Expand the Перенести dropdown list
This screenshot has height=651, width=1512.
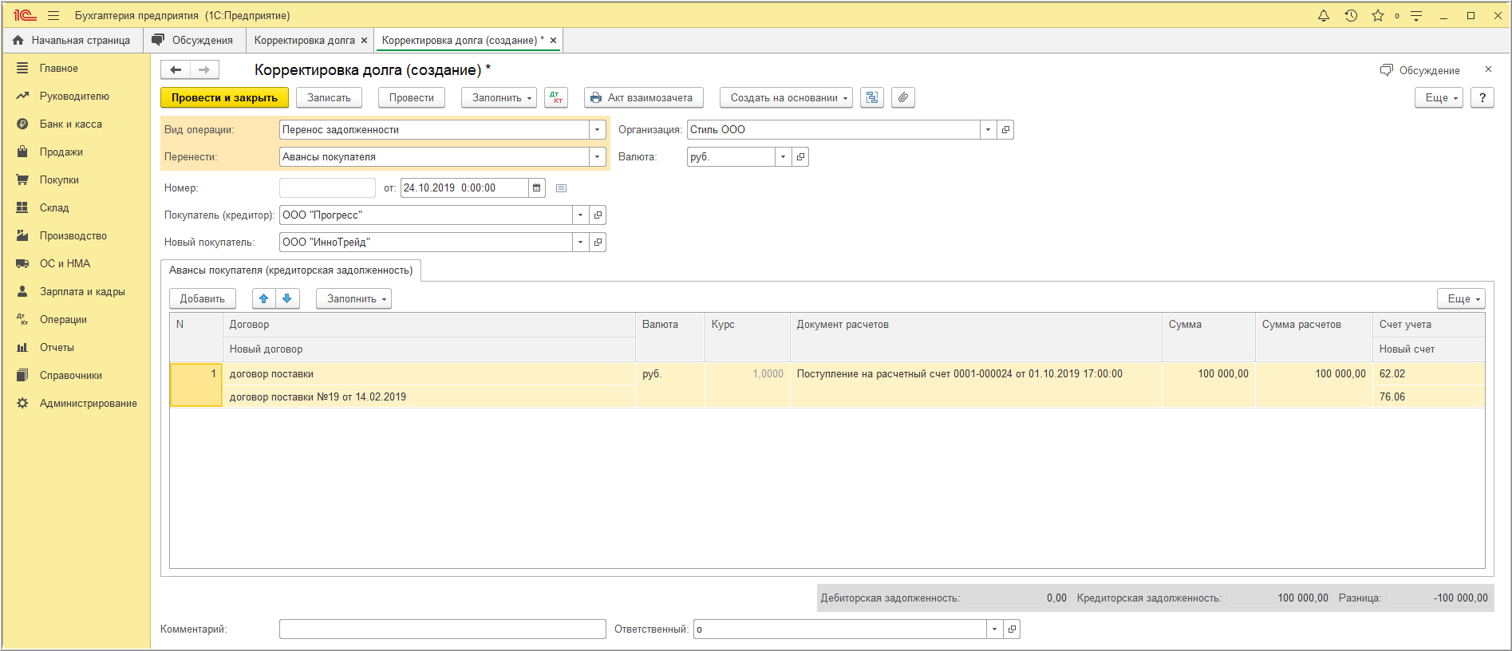click(x=597, y=157)
